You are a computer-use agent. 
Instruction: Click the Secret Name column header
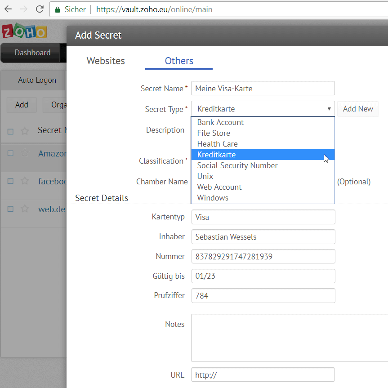point(52,130)
